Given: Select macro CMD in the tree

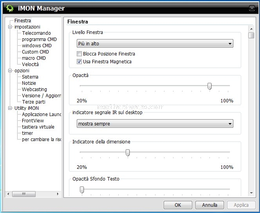Looking at the screenshot, I should (x=34, y=58).
